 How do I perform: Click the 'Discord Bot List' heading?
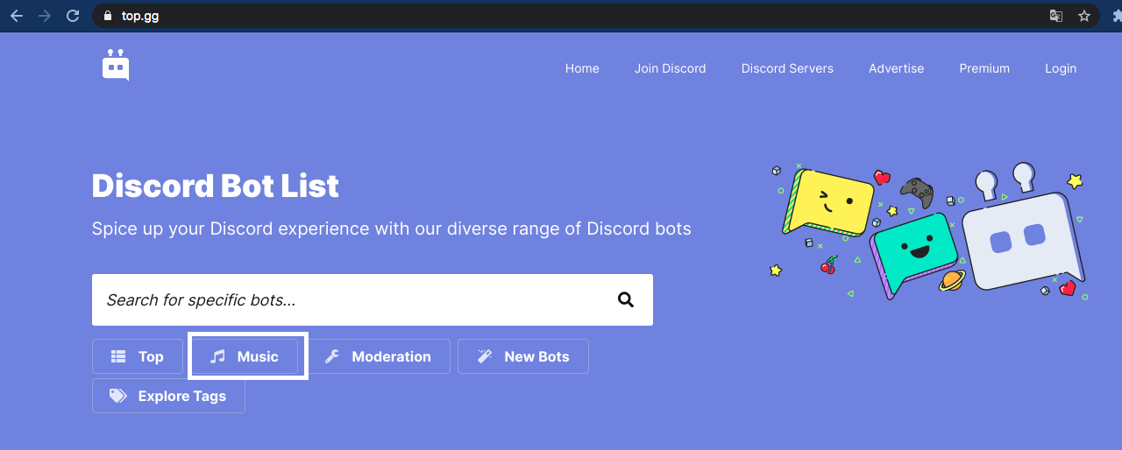216,186
